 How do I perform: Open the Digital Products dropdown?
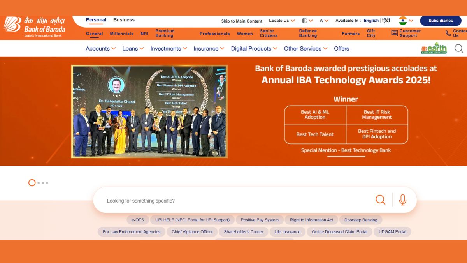coord(254,49)
